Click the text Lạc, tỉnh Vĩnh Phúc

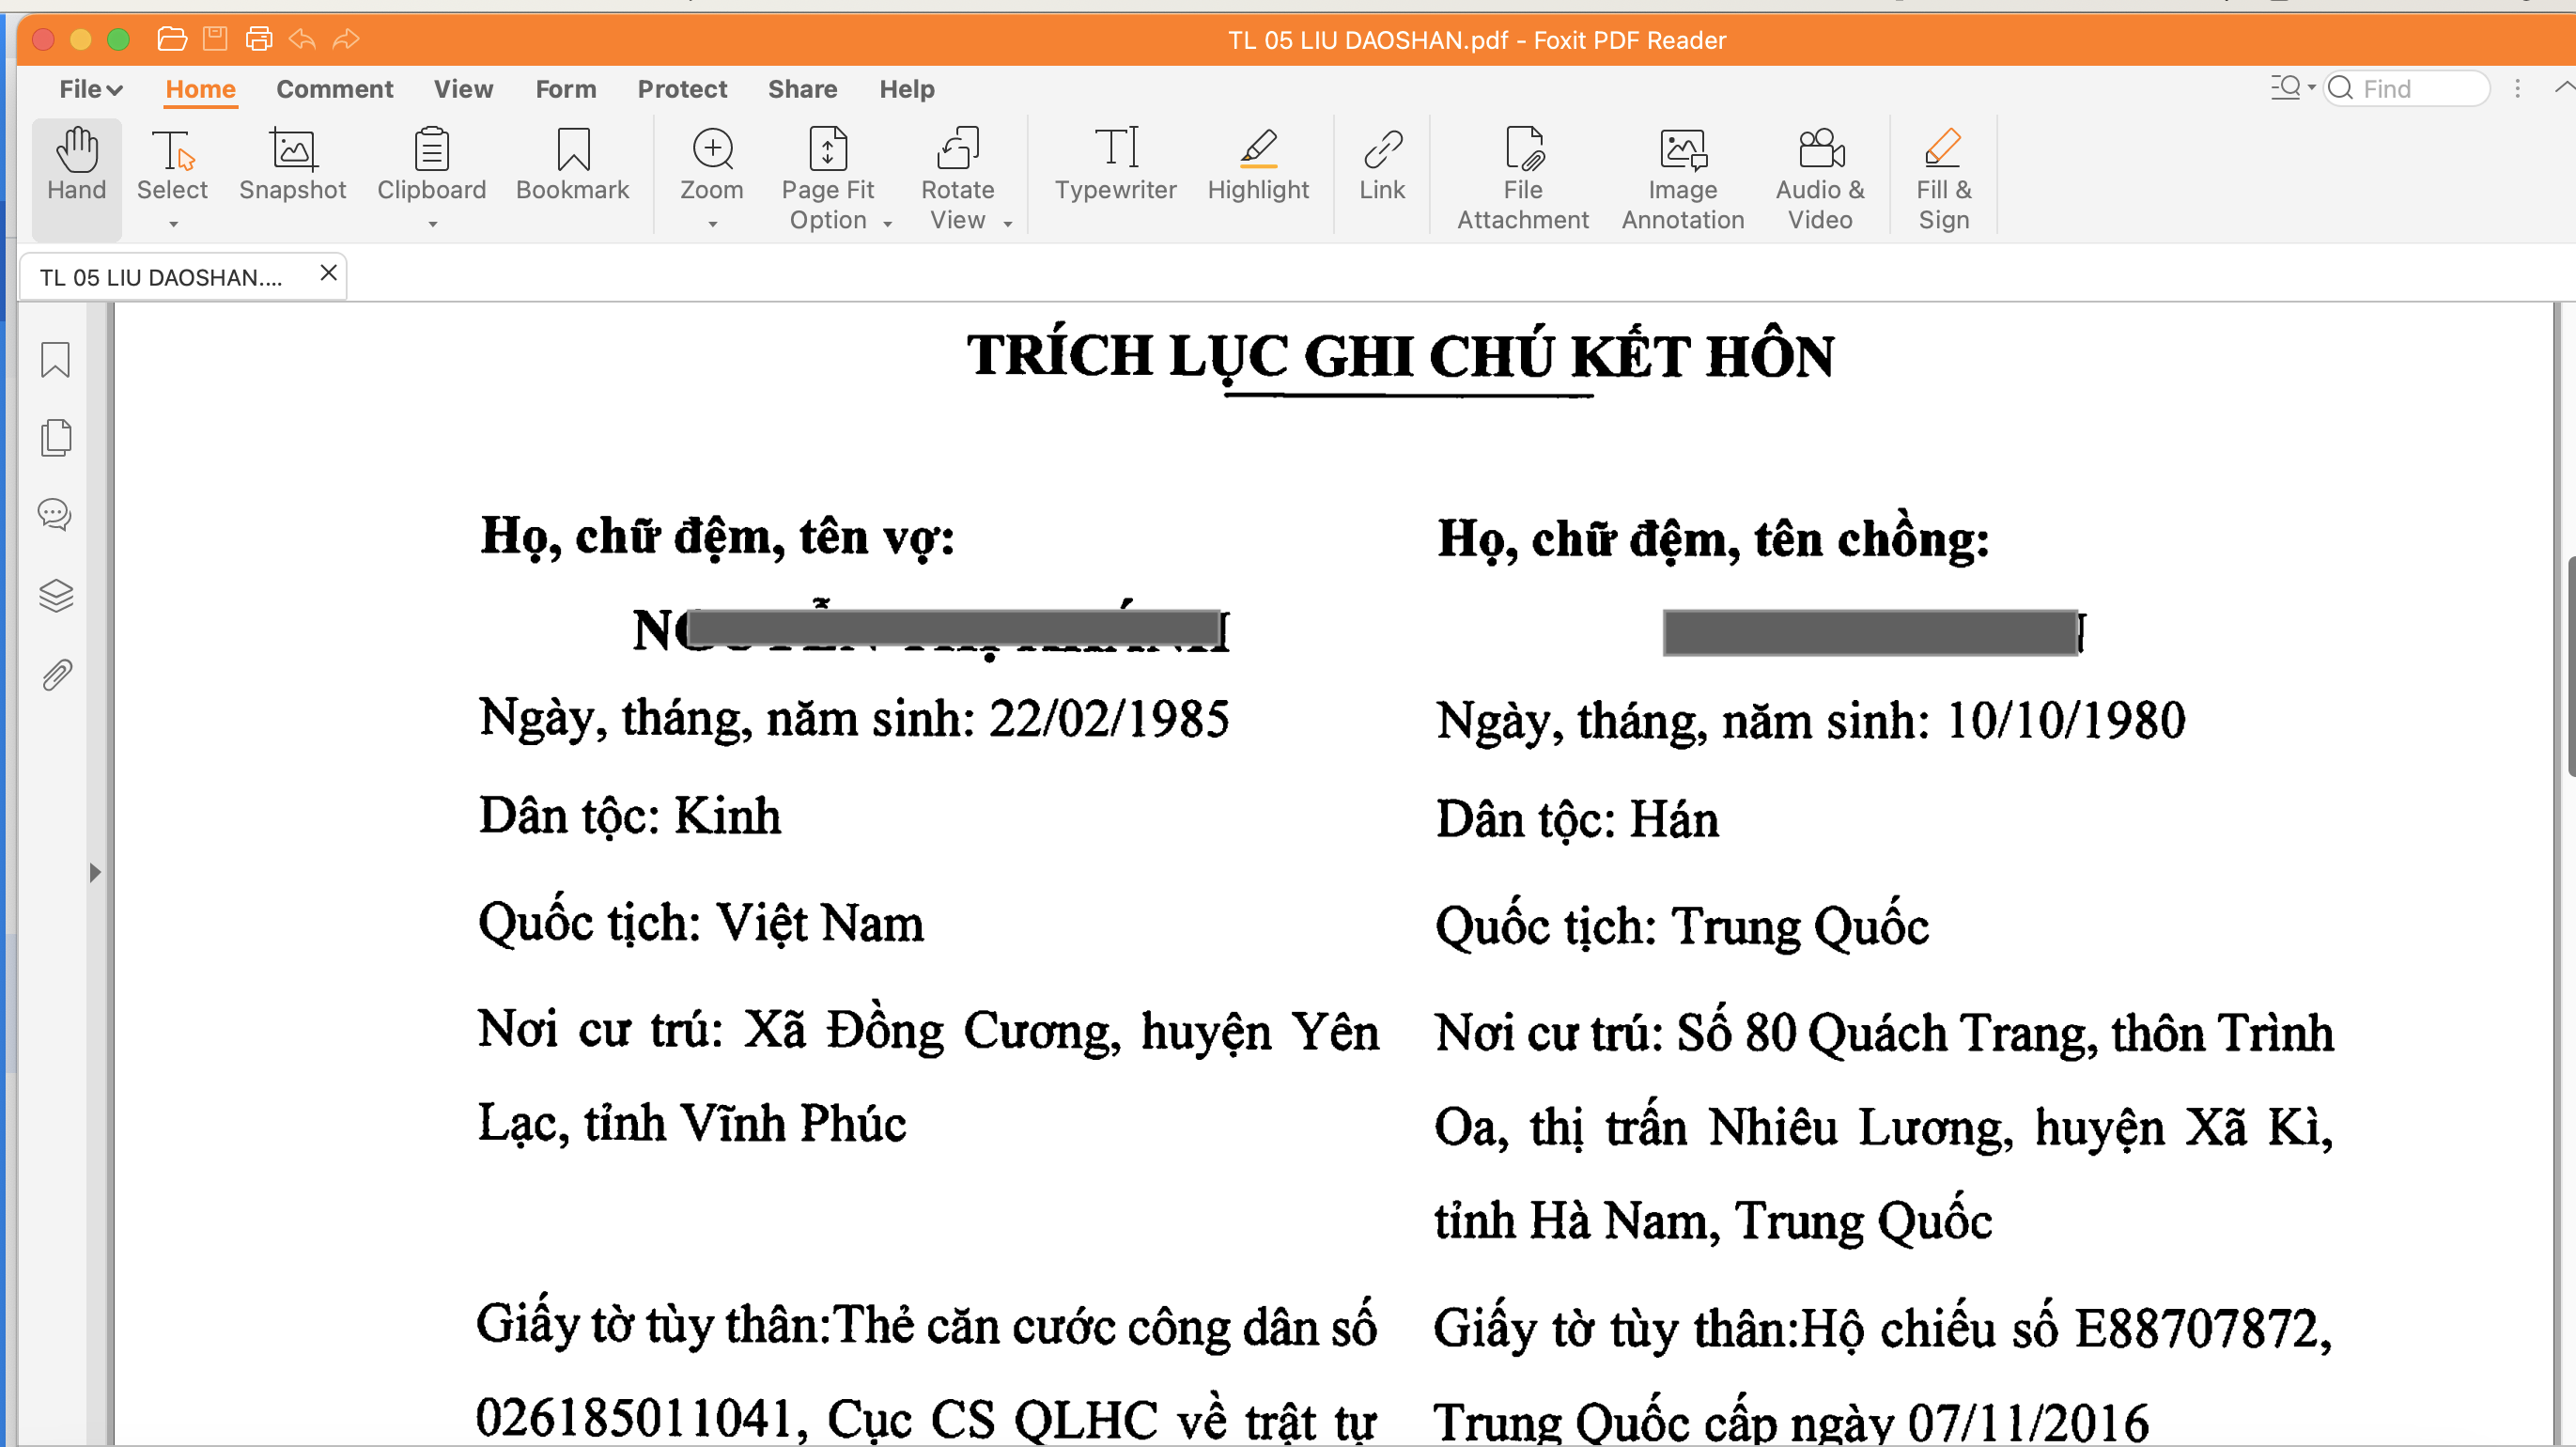pos(692,1124)
